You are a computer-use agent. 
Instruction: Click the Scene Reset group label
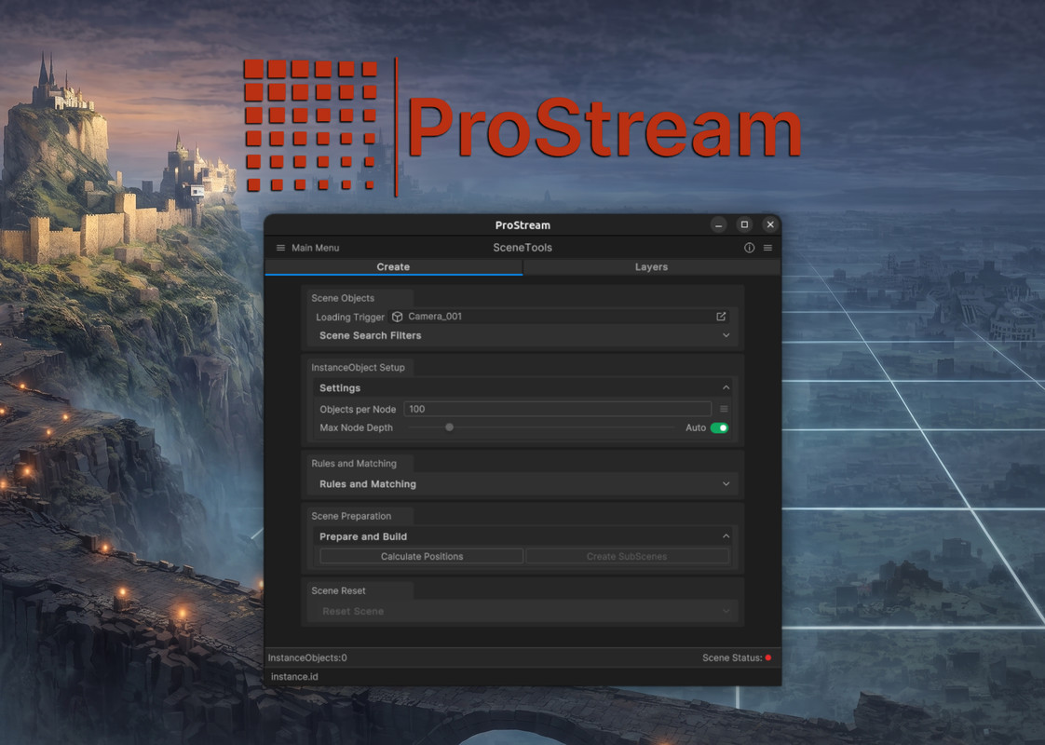pyautogui.click(x=339, y=590)
